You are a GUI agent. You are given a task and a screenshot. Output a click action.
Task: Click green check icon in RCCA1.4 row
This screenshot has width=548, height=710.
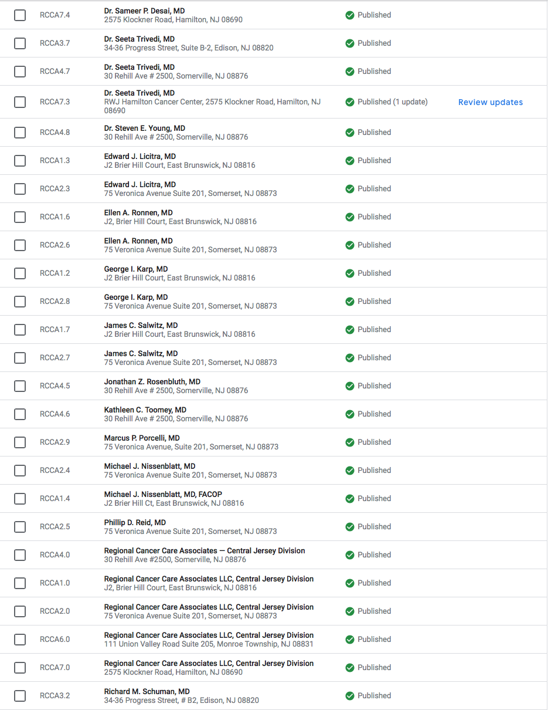[x=350, y=499]
